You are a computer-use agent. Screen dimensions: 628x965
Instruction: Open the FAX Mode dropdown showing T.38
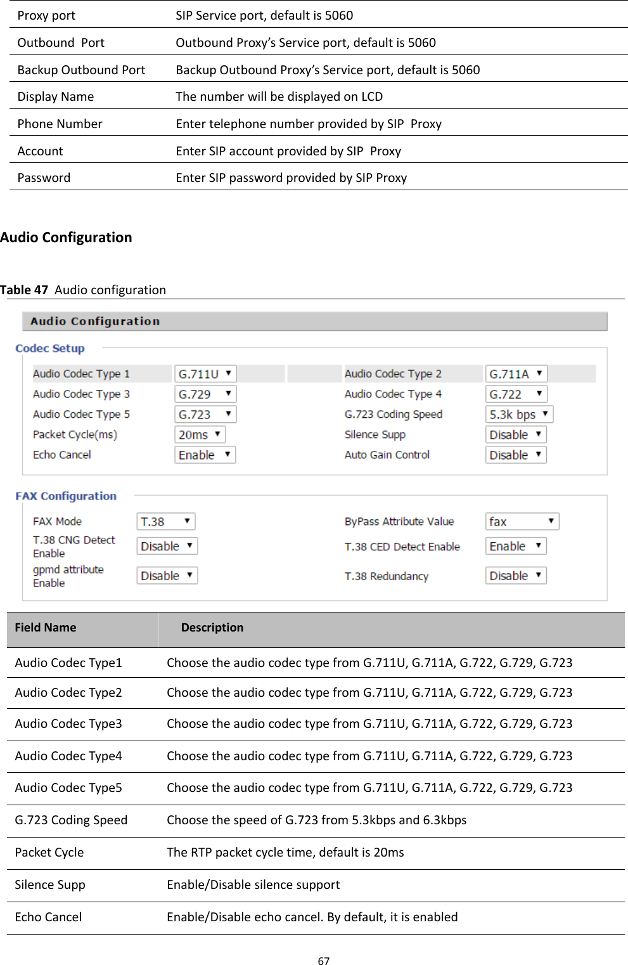coord(166,521)
